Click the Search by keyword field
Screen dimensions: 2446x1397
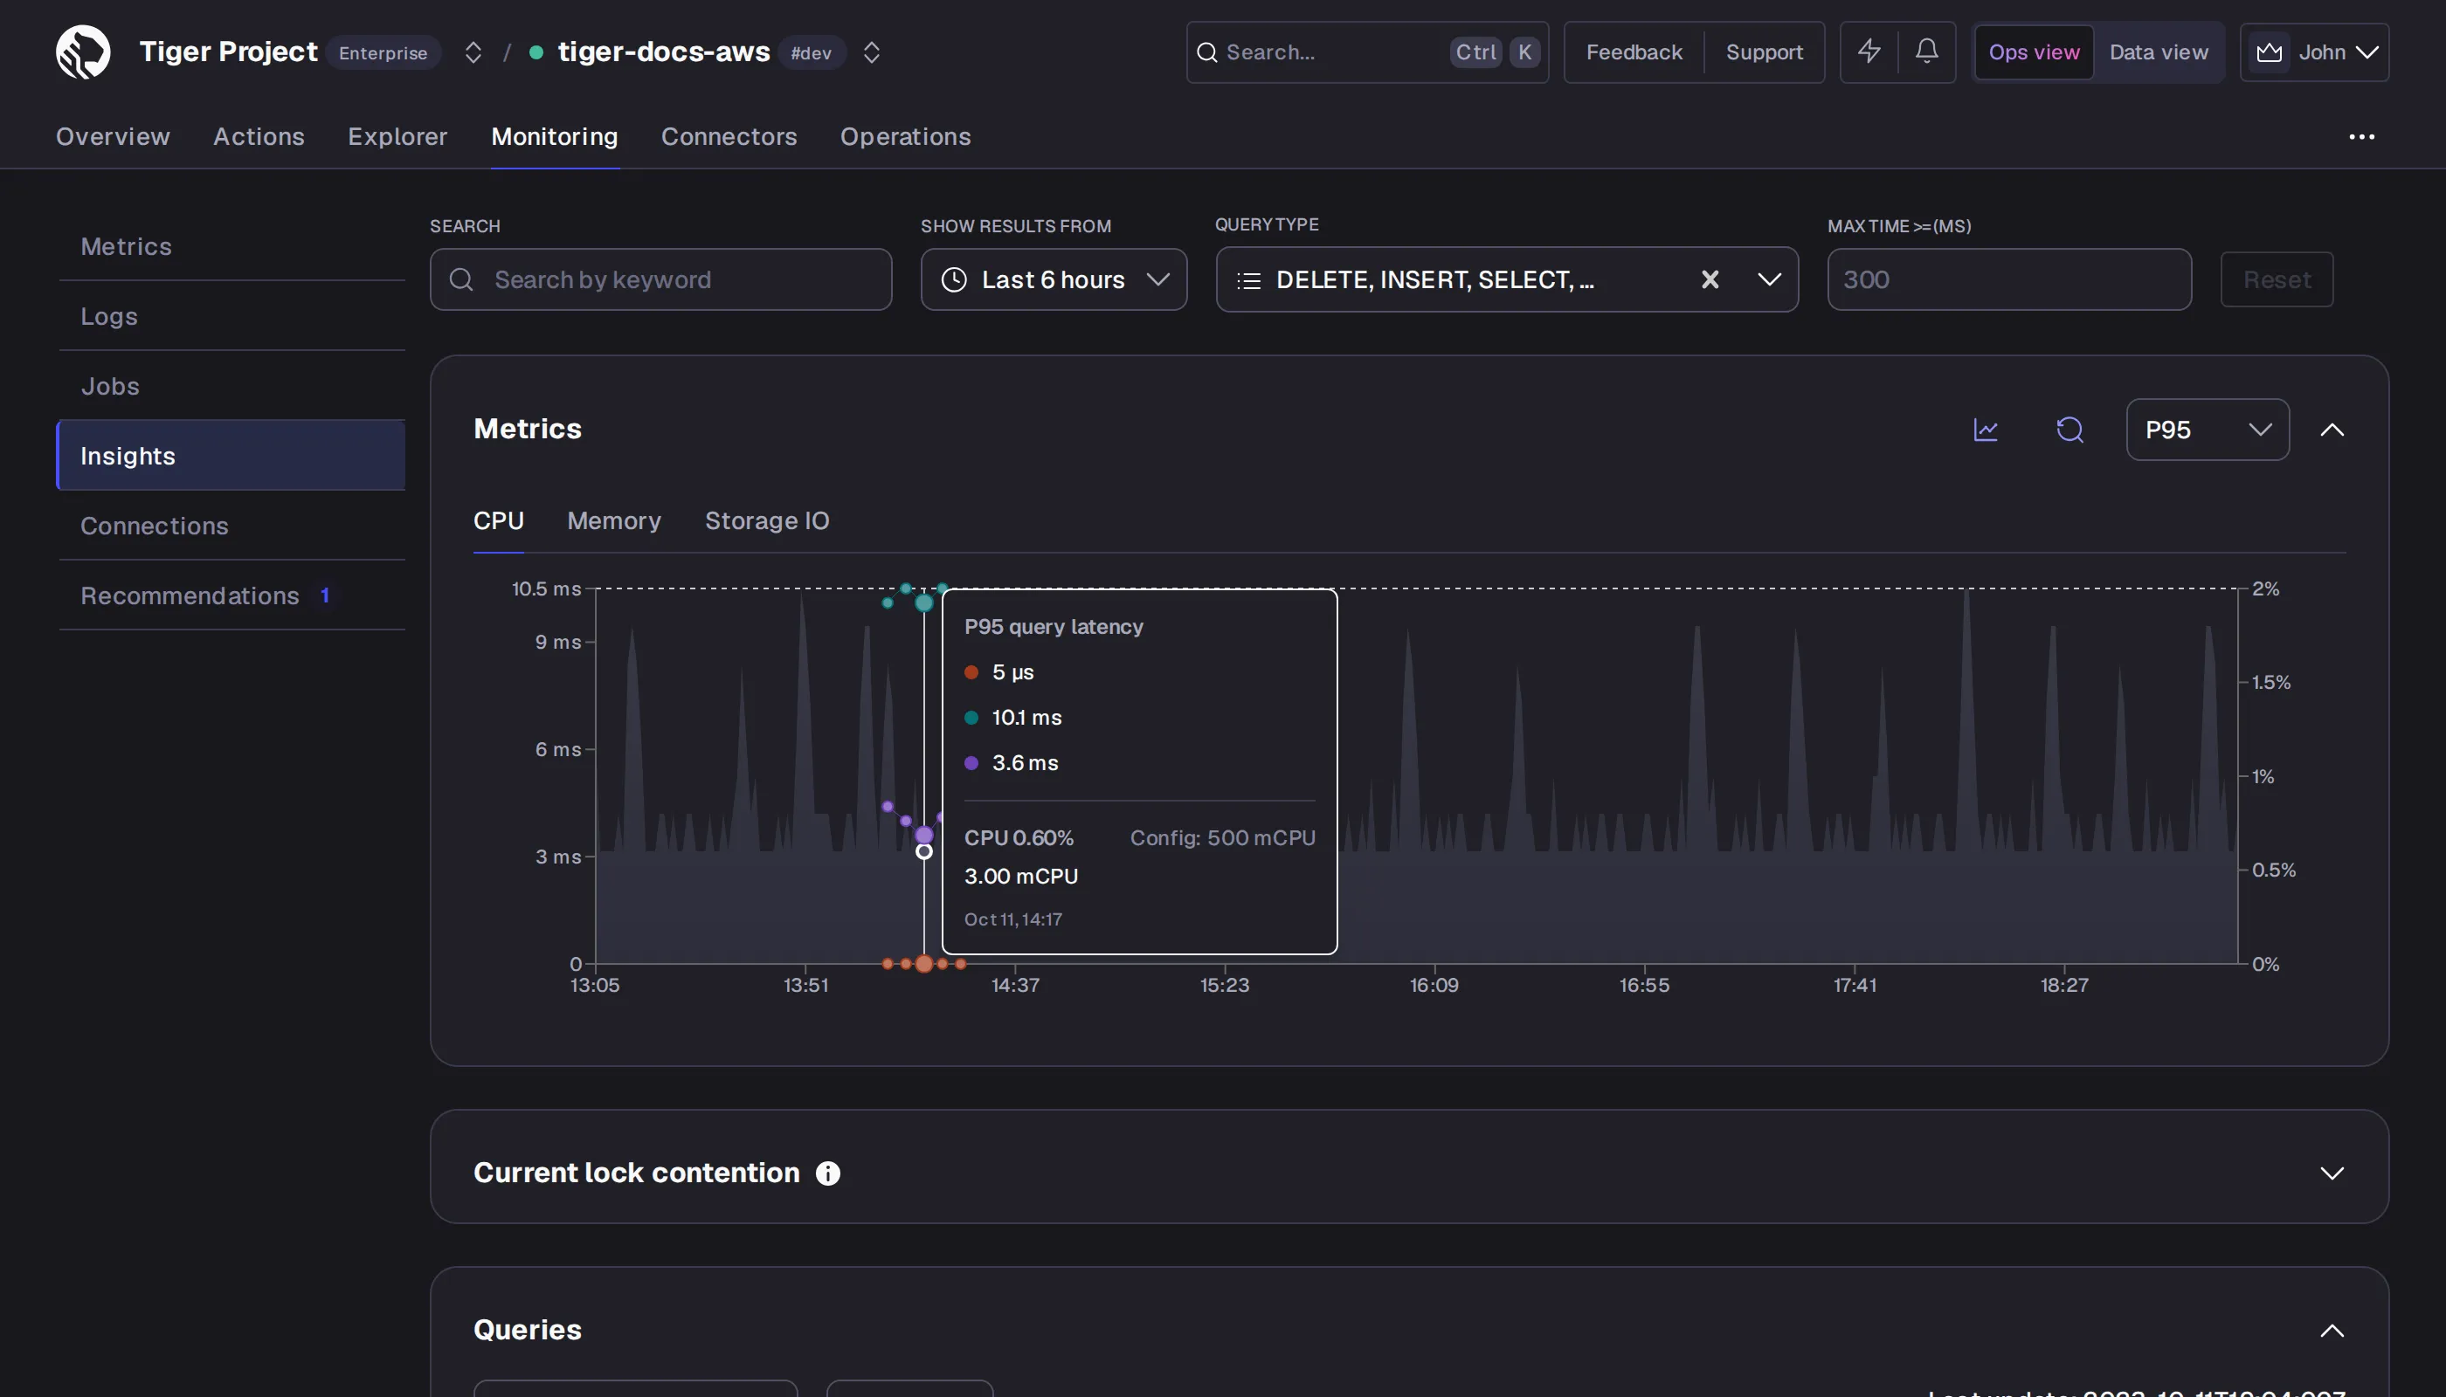point(660,279)
